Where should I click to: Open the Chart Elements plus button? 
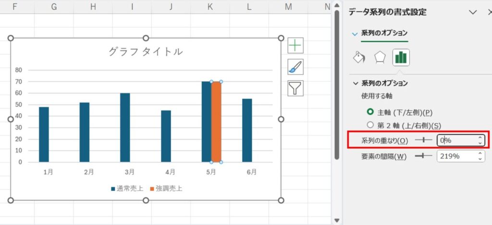(x=295, y=46)
